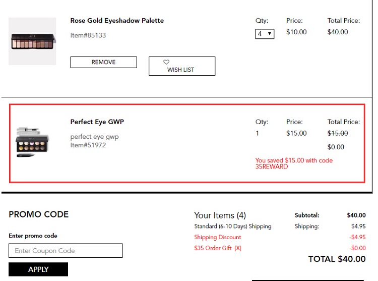The height and width of the screenshot is (281, 378).
Task: Click the PROMO CODE heading
Action: (x=39, y=214)
